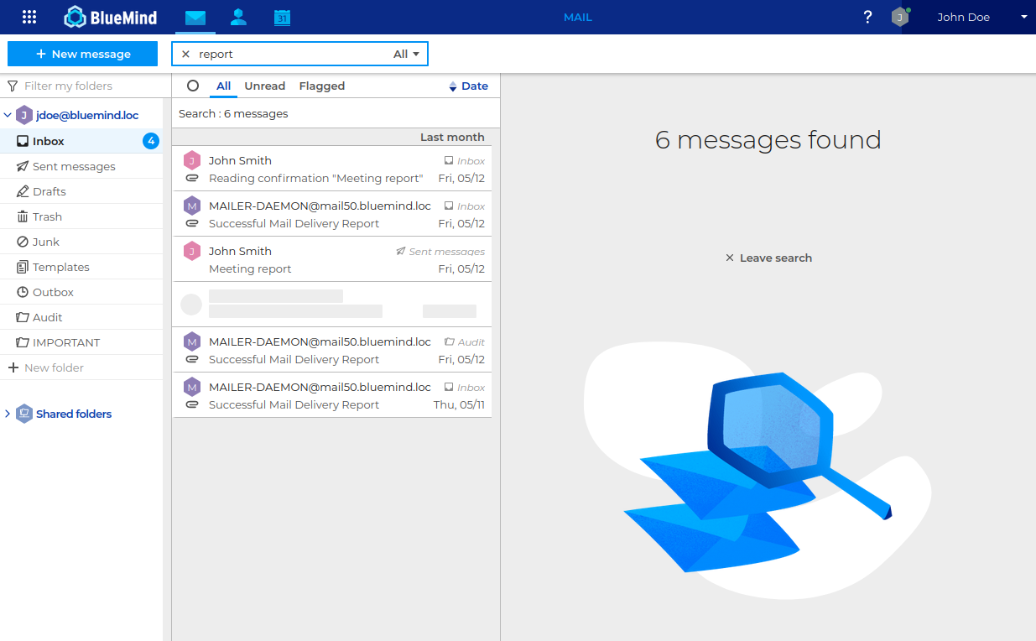Viewport: 1036px width, 641px height.
Task: Open the applications grid launcher
Action: click(x=29, y=17)
